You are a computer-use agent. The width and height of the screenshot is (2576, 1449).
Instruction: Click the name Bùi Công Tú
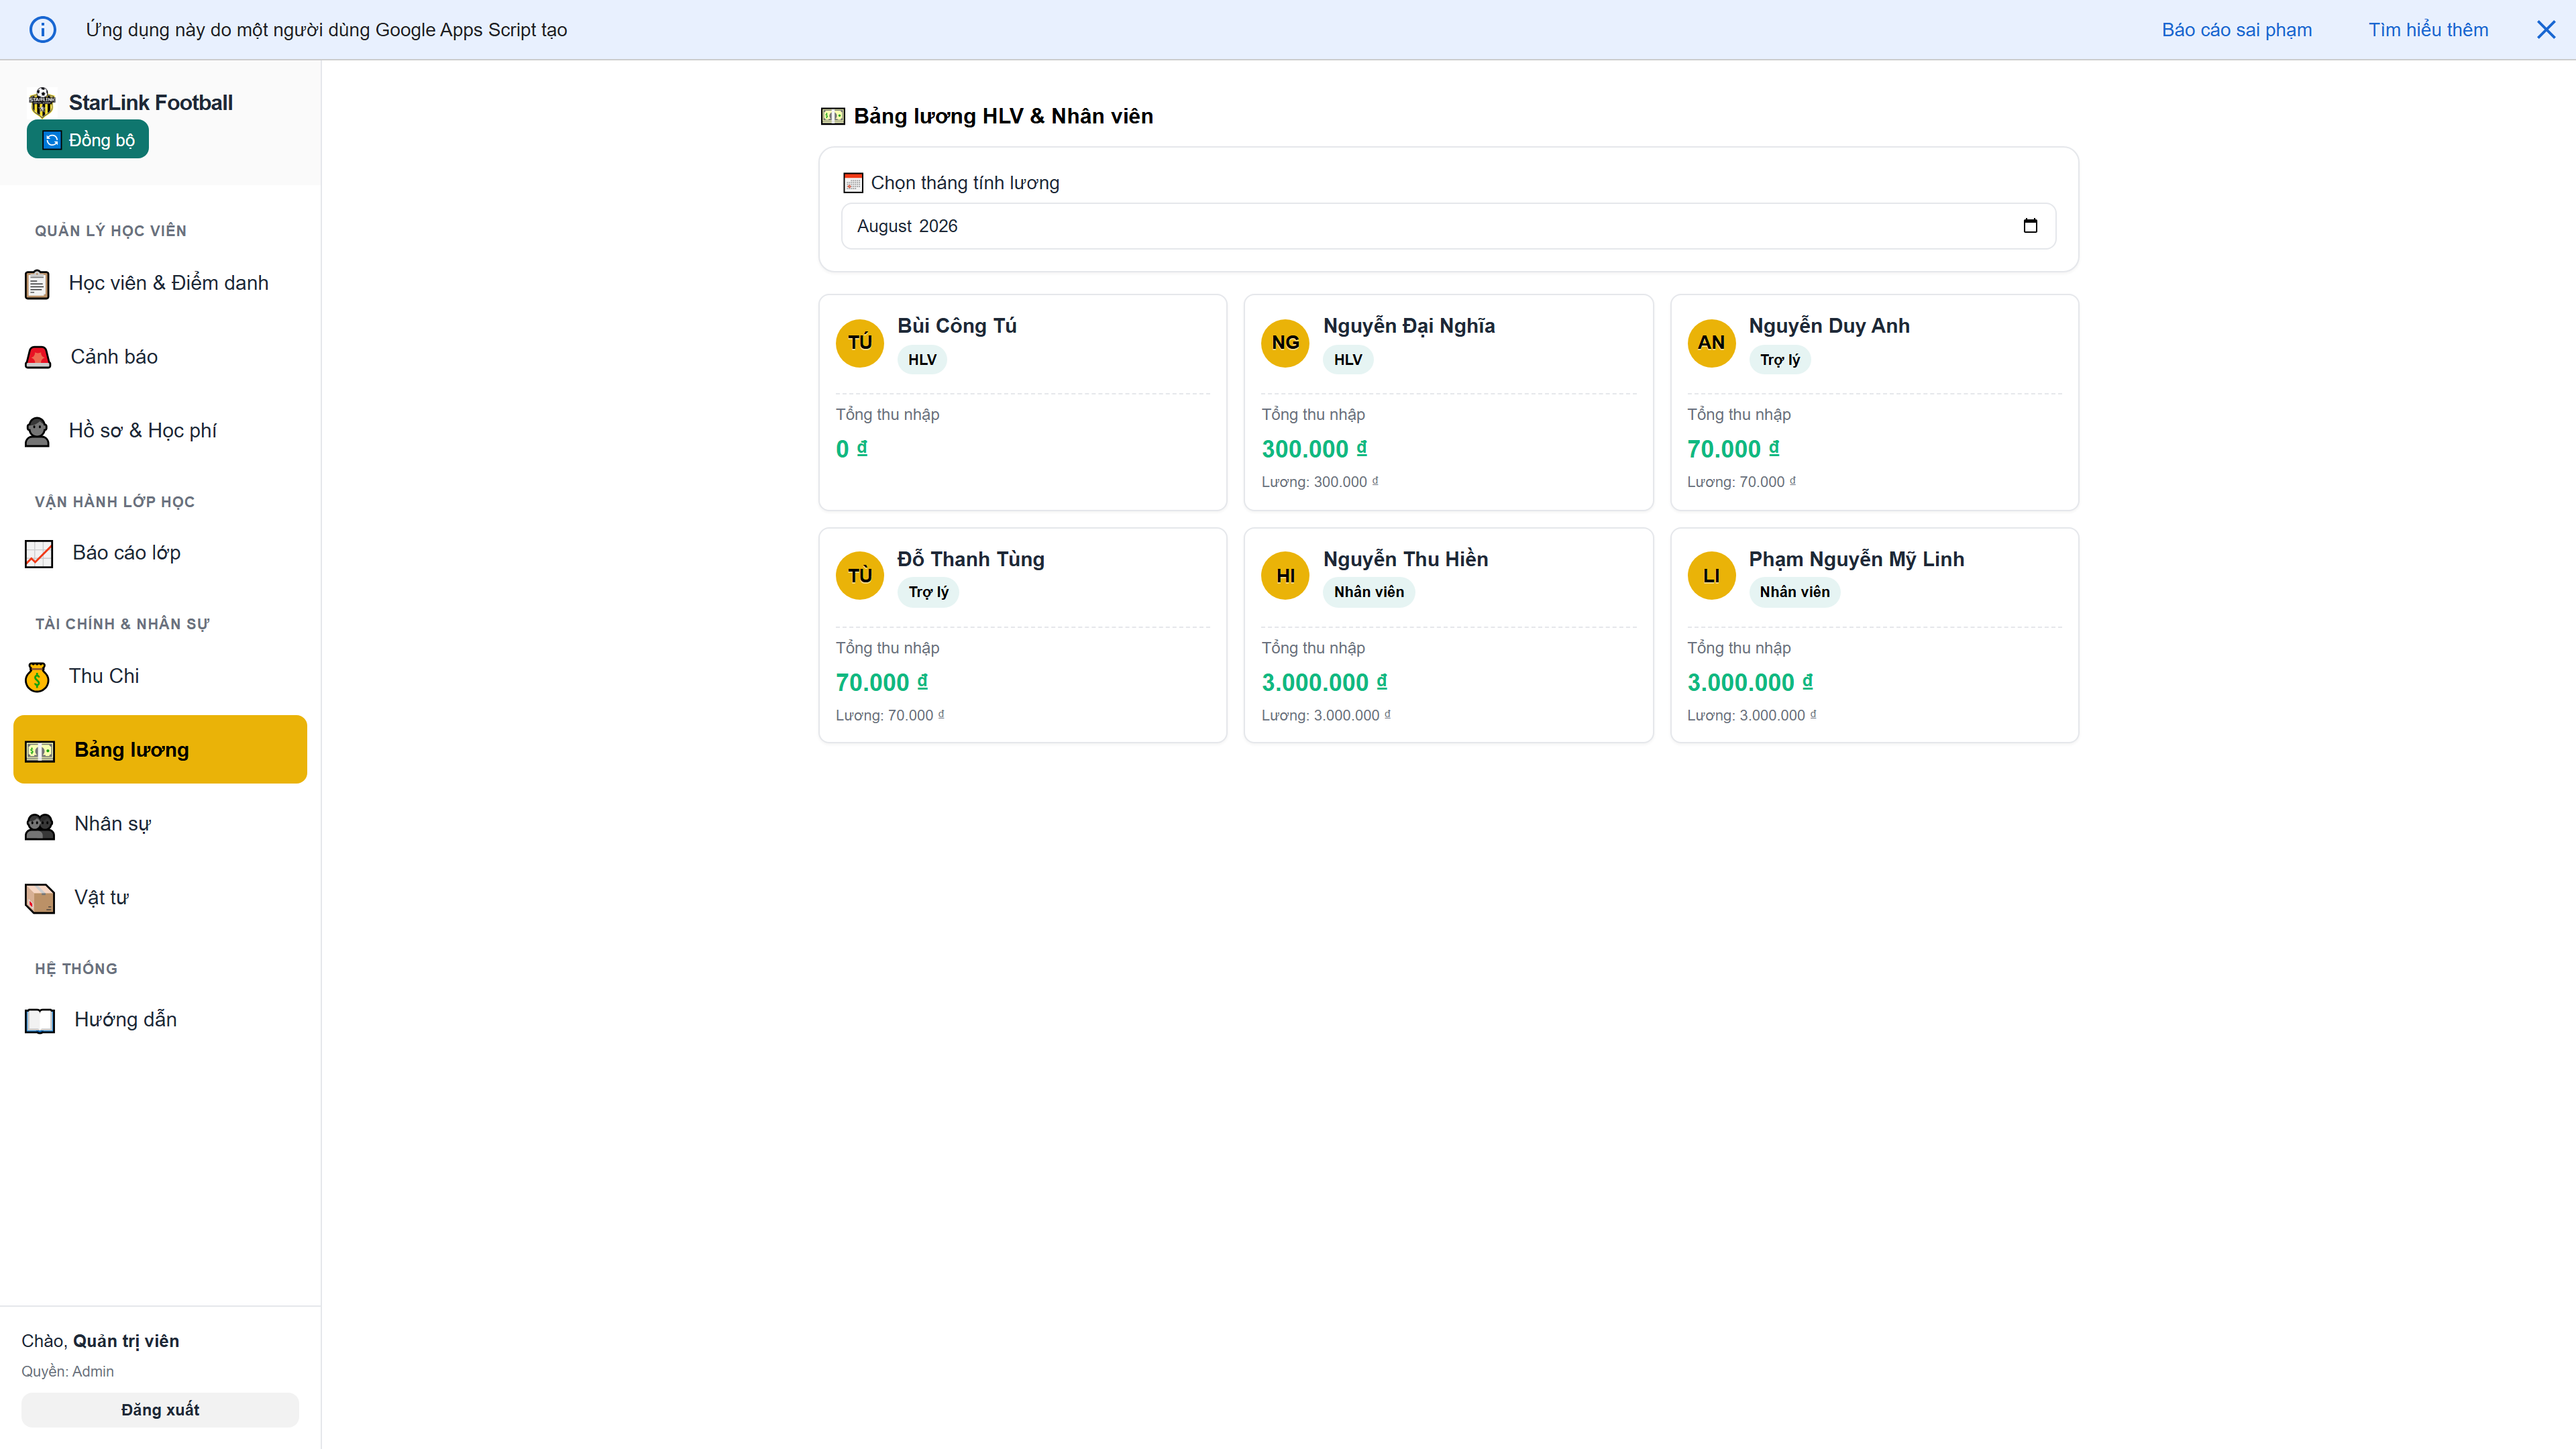(x=957, y=326)
